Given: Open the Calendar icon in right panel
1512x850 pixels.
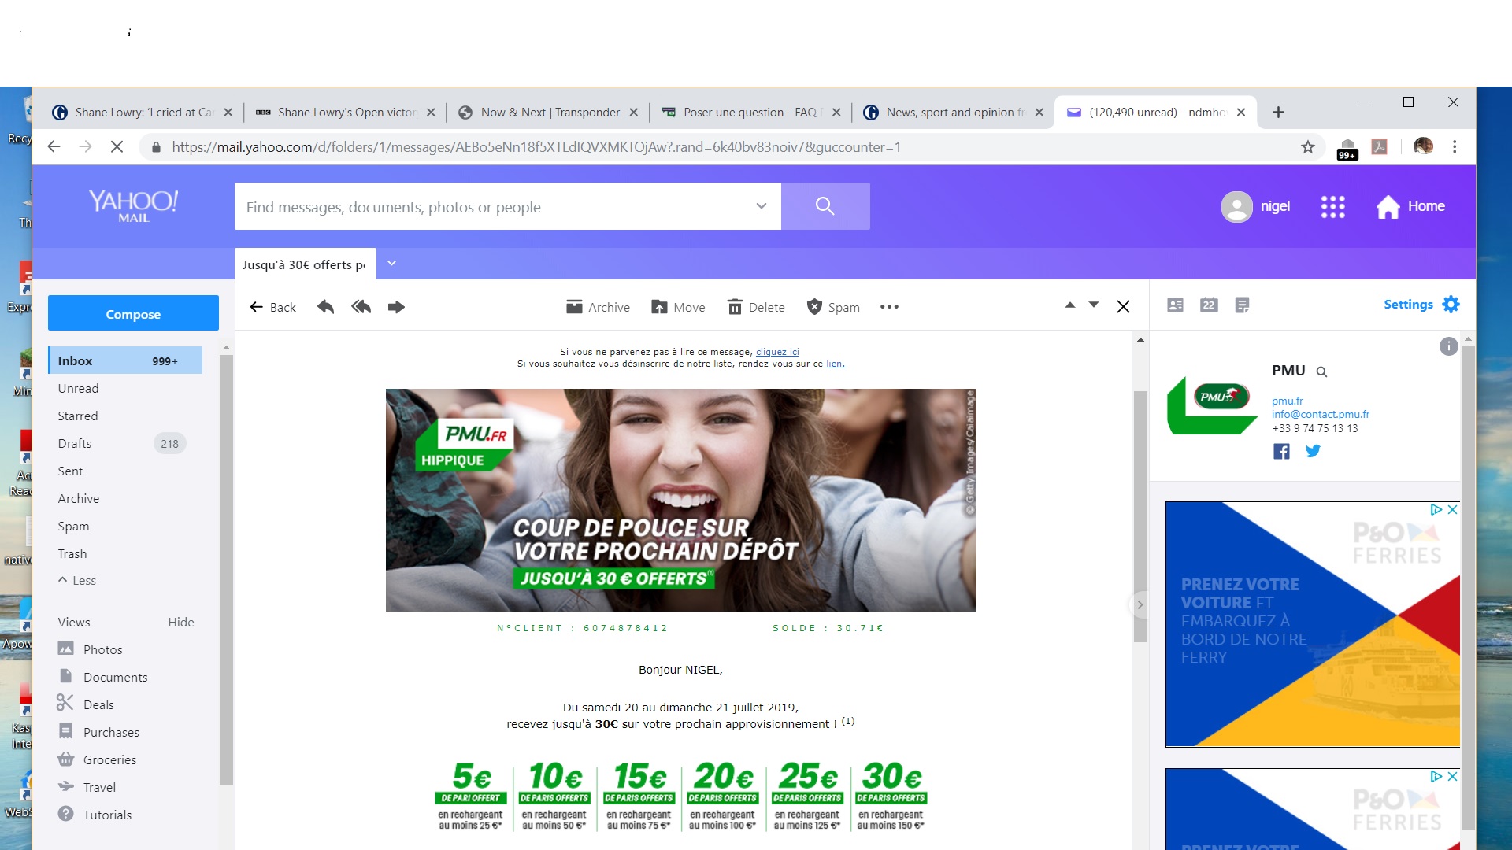Looking at the screenshot, I should (x=1209, y=305).
